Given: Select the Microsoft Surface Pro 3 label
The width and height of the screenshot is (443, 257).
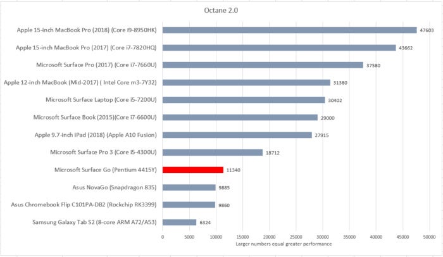Looking at the screenshot, I should pyautogui.click(x=103, y=152).
